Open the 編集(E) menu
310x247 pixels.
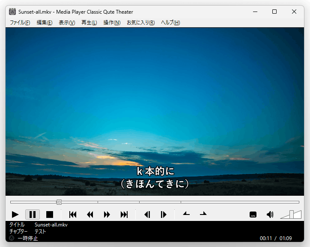click(x=45, y=23)
